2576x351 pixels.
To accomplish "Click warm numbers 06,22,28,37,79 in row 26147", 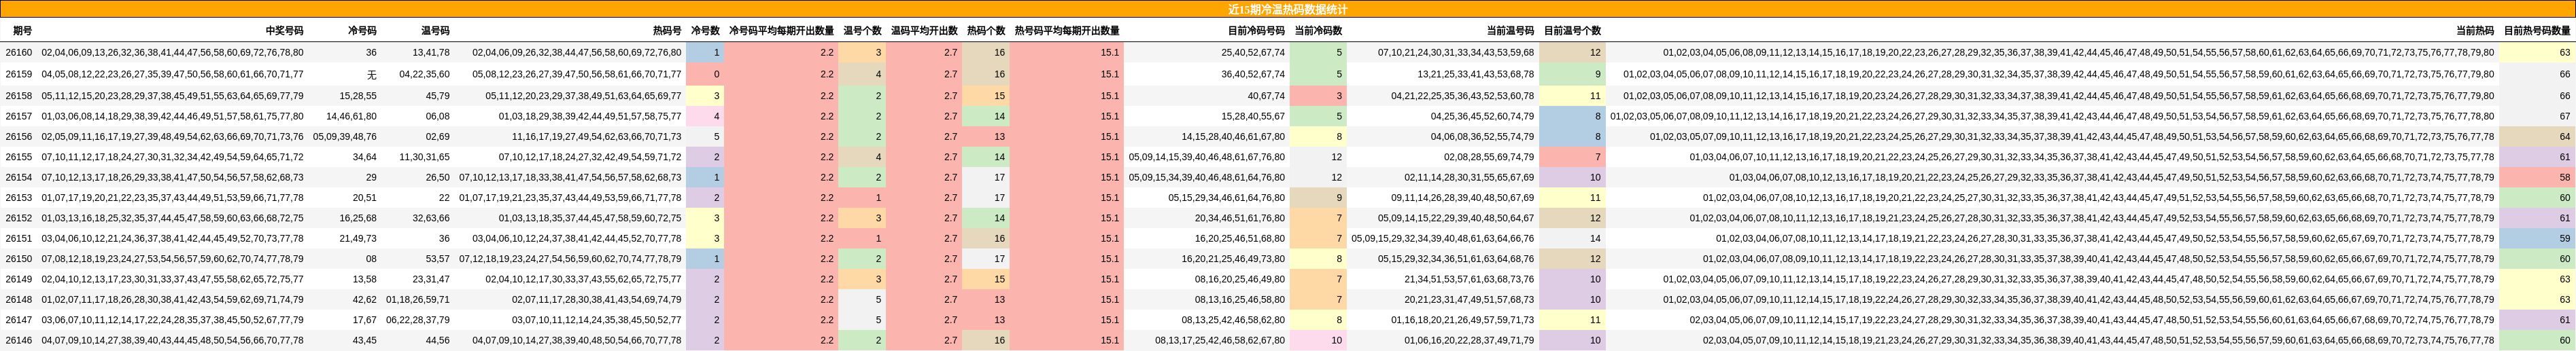I will click(418, 321).
